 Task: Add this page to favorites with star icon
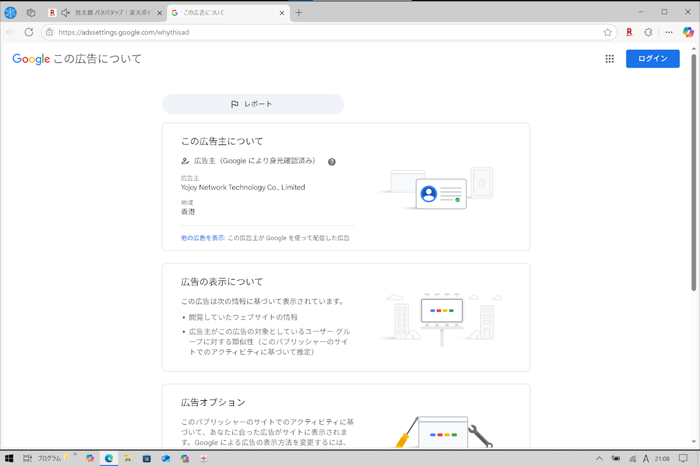coord(607,32)
